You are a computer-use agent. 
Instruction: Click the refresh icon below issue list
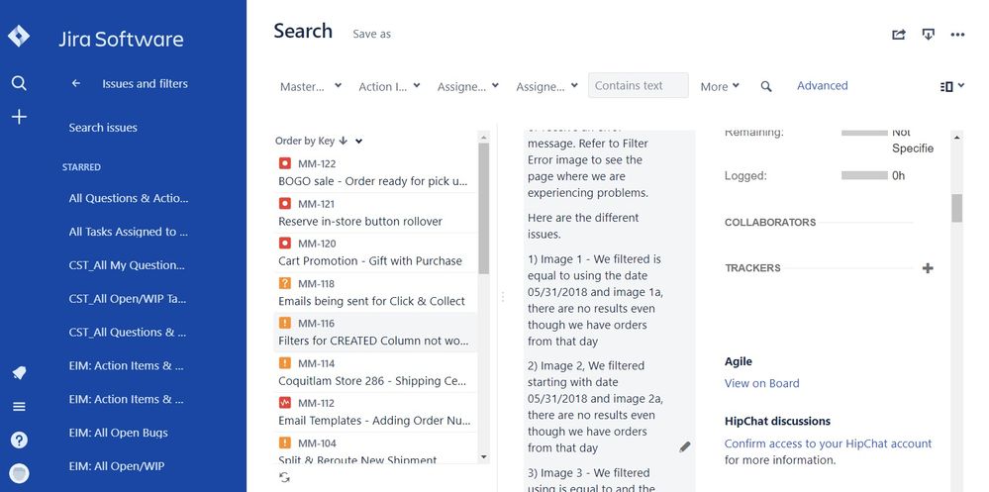point(284,477)
